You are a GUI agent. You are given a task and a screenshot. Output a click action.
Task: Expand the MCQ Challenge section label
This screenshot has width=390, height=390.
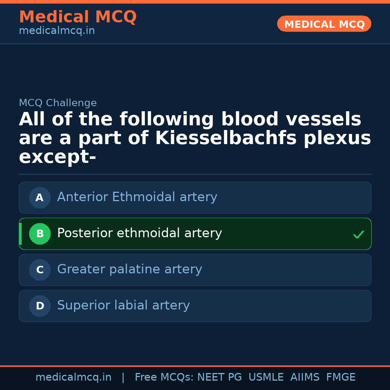pos(58,103)
